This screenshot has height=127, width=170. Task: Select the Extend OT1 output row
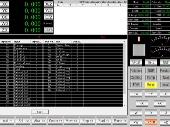click(x=64, y=69)
